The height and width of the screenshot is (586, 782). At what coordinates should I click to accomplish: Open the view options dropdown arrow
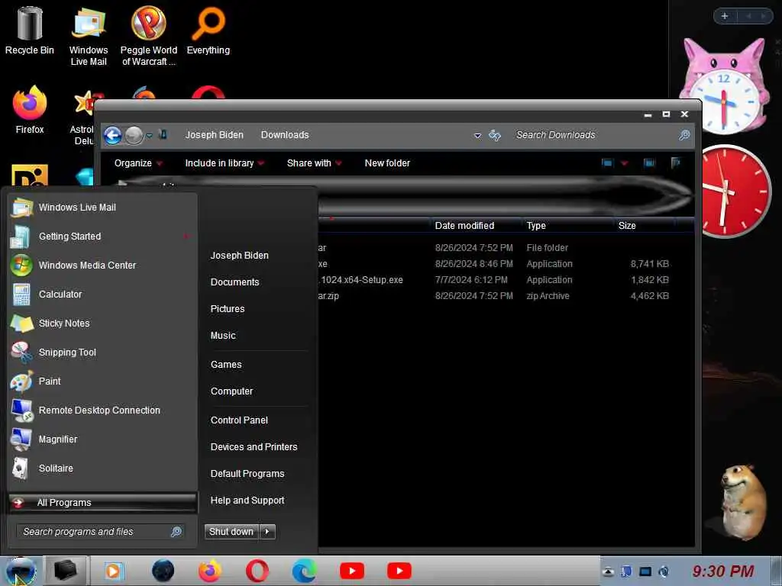point(625,163)
